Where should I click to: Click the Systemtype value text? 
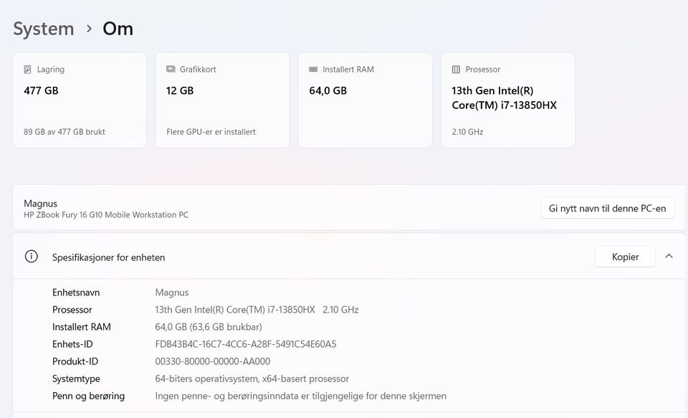252,379
